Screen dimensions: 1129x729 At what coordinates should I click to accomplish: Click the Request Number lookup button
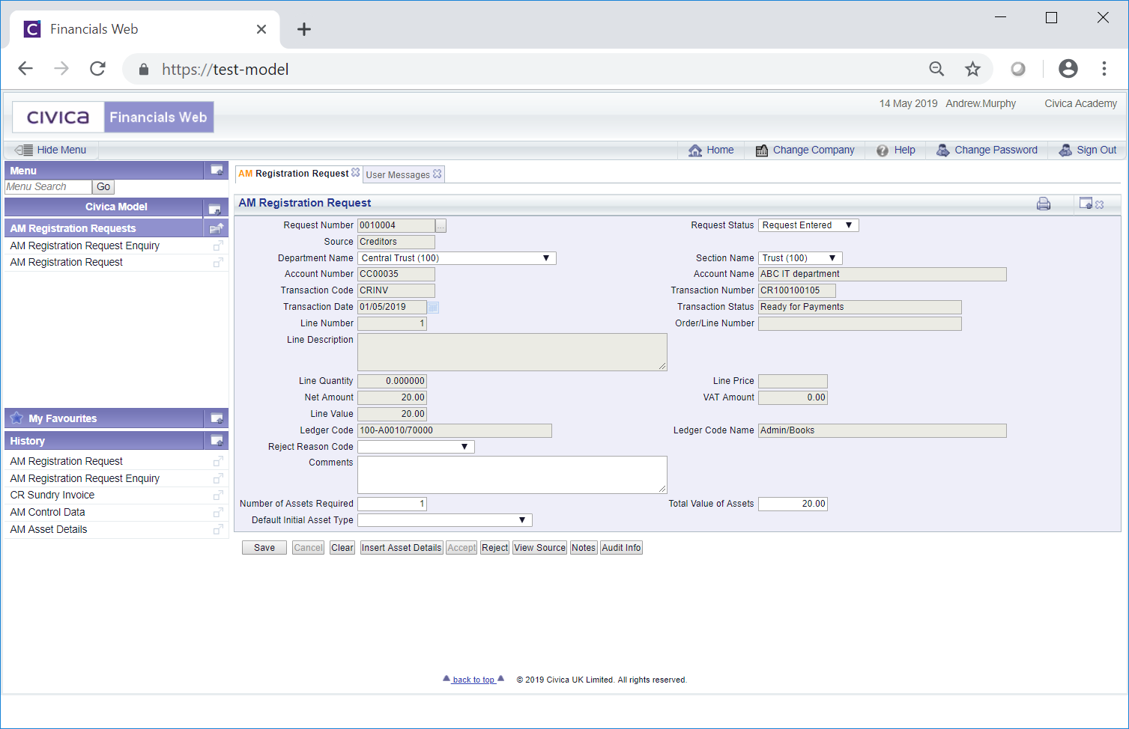pos(441,226)
